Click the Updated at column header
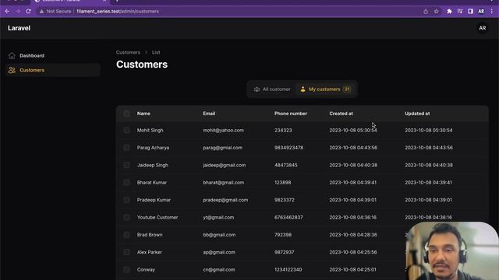The image size is (499, 280). pos(417,114)
